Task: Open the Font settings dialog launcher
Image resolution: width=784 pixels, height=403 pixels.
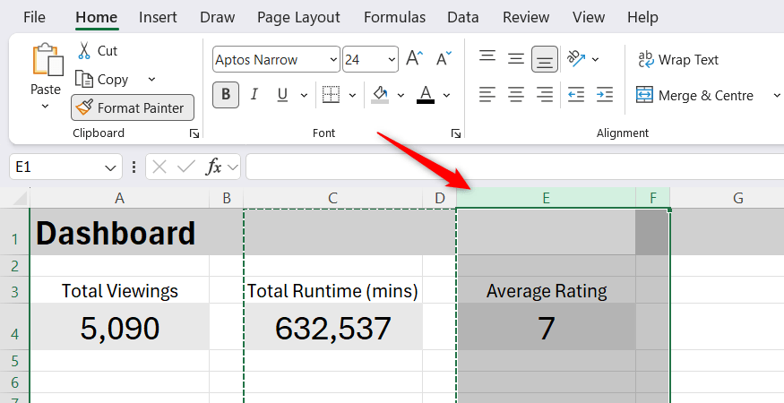Action: tap(455, 133)
